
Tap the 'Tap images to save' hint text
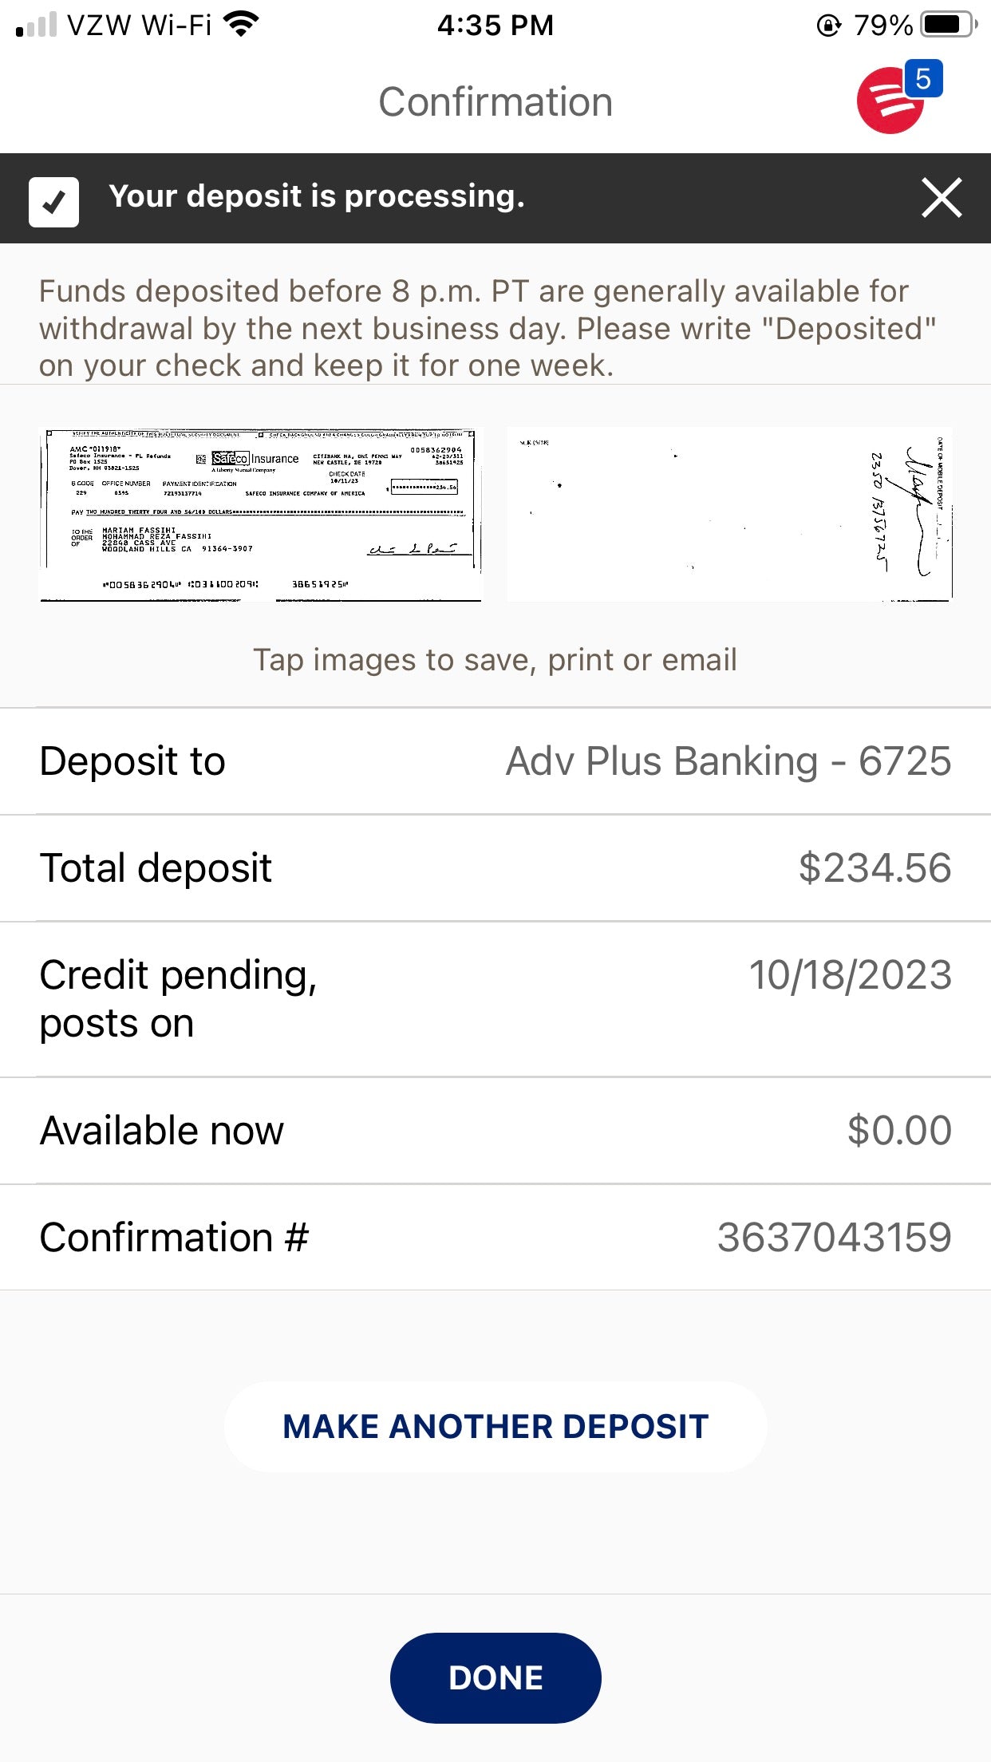[495, 660]
